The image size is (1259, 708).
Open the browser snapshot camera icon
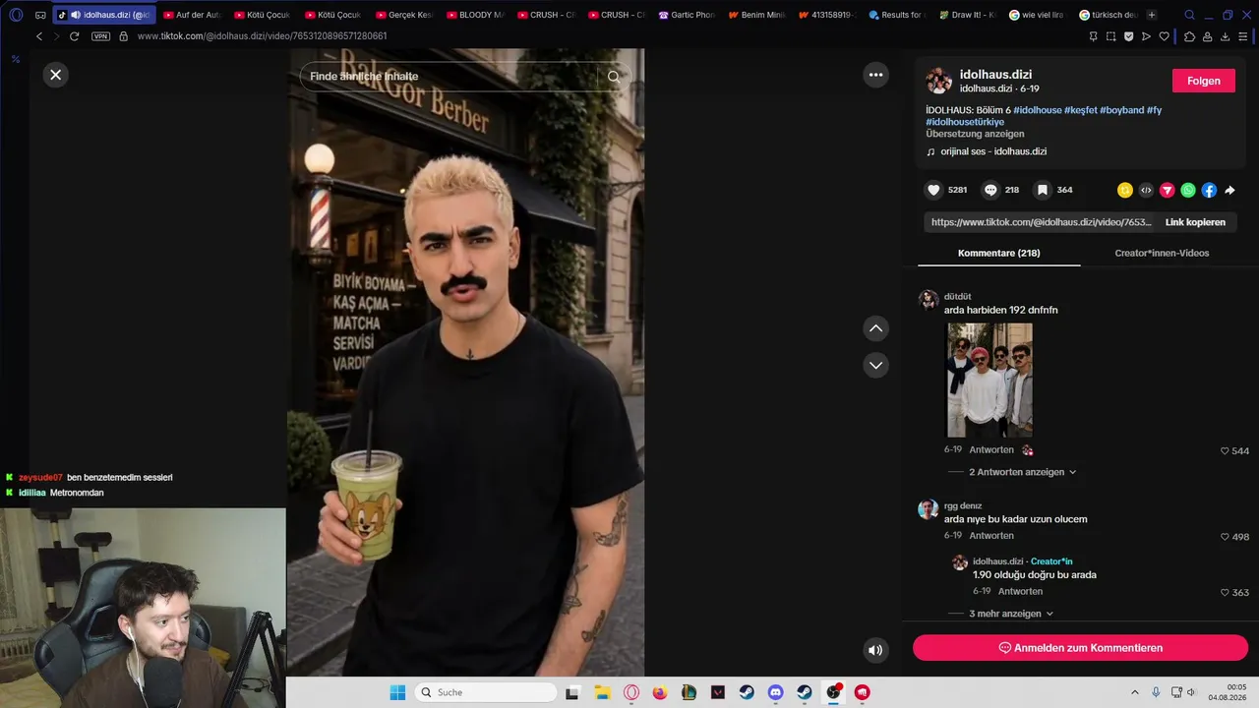point(1110,36)
